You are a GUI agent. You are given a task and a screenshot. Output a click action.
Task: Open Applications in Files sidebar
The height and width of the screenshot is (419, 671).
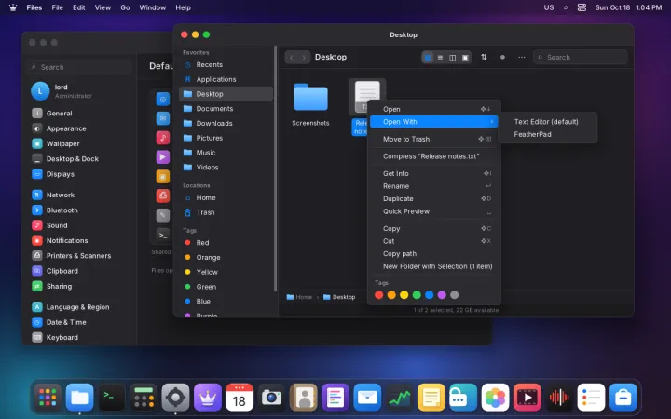pyautogui.click(x=226, y=79)
